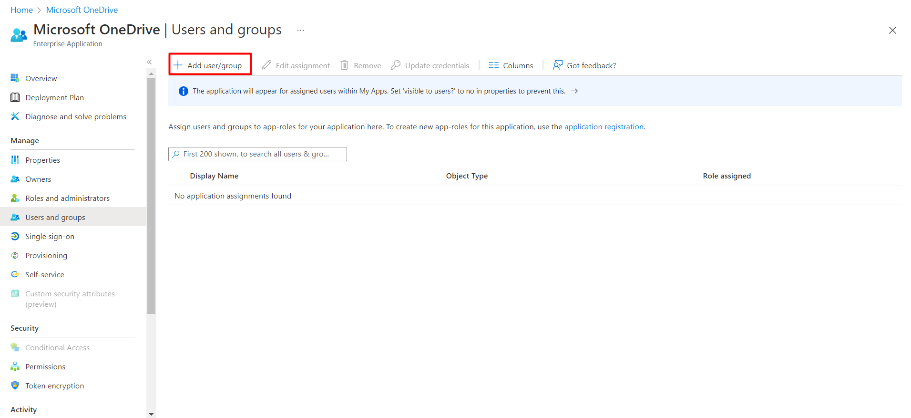Image resolution: width=911 pixels, height=418 pixels.
Task: Collapse the sidebar with double chevron
Action: click(149, 62)
